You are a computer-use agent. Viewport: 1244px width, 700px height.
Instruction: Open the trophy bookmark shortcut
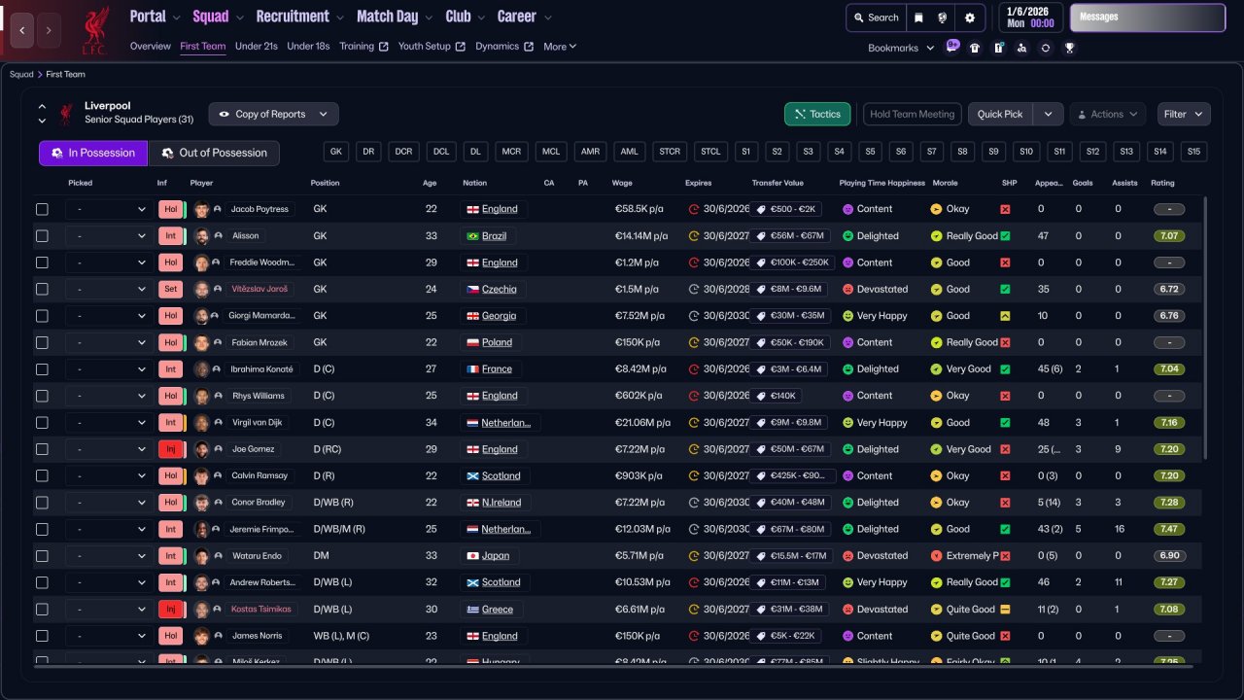pos(1069,48)
